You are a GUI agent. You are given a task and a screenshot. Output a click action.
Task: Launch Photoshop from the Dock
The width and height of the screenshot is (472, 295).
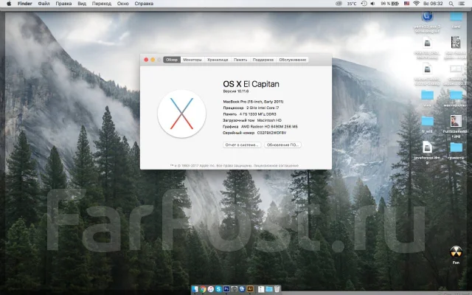[226, 289]
